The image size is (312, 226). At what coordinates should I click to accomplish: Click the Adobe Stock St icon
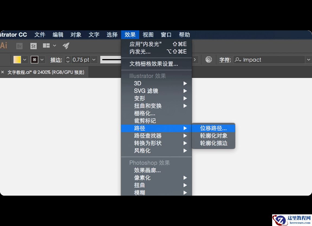pos(33,46)
